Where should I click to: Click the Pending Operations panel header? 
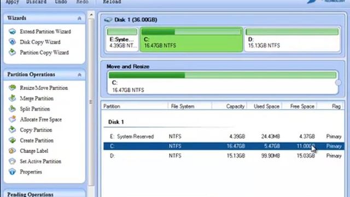[44, 194]
